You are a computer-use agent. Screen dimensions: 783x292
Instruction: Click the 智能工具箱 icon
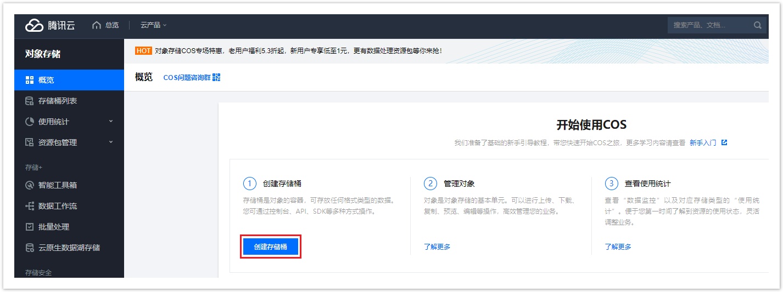click(30, 185)
